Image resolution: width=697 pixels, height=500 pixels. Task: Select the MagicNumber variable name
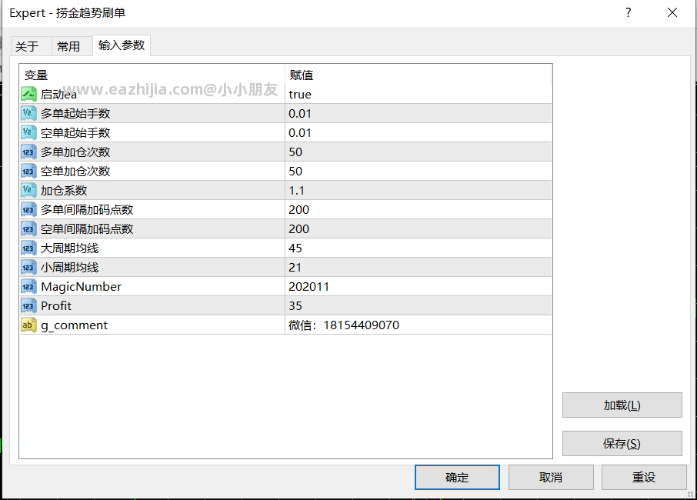click(81, 287)
